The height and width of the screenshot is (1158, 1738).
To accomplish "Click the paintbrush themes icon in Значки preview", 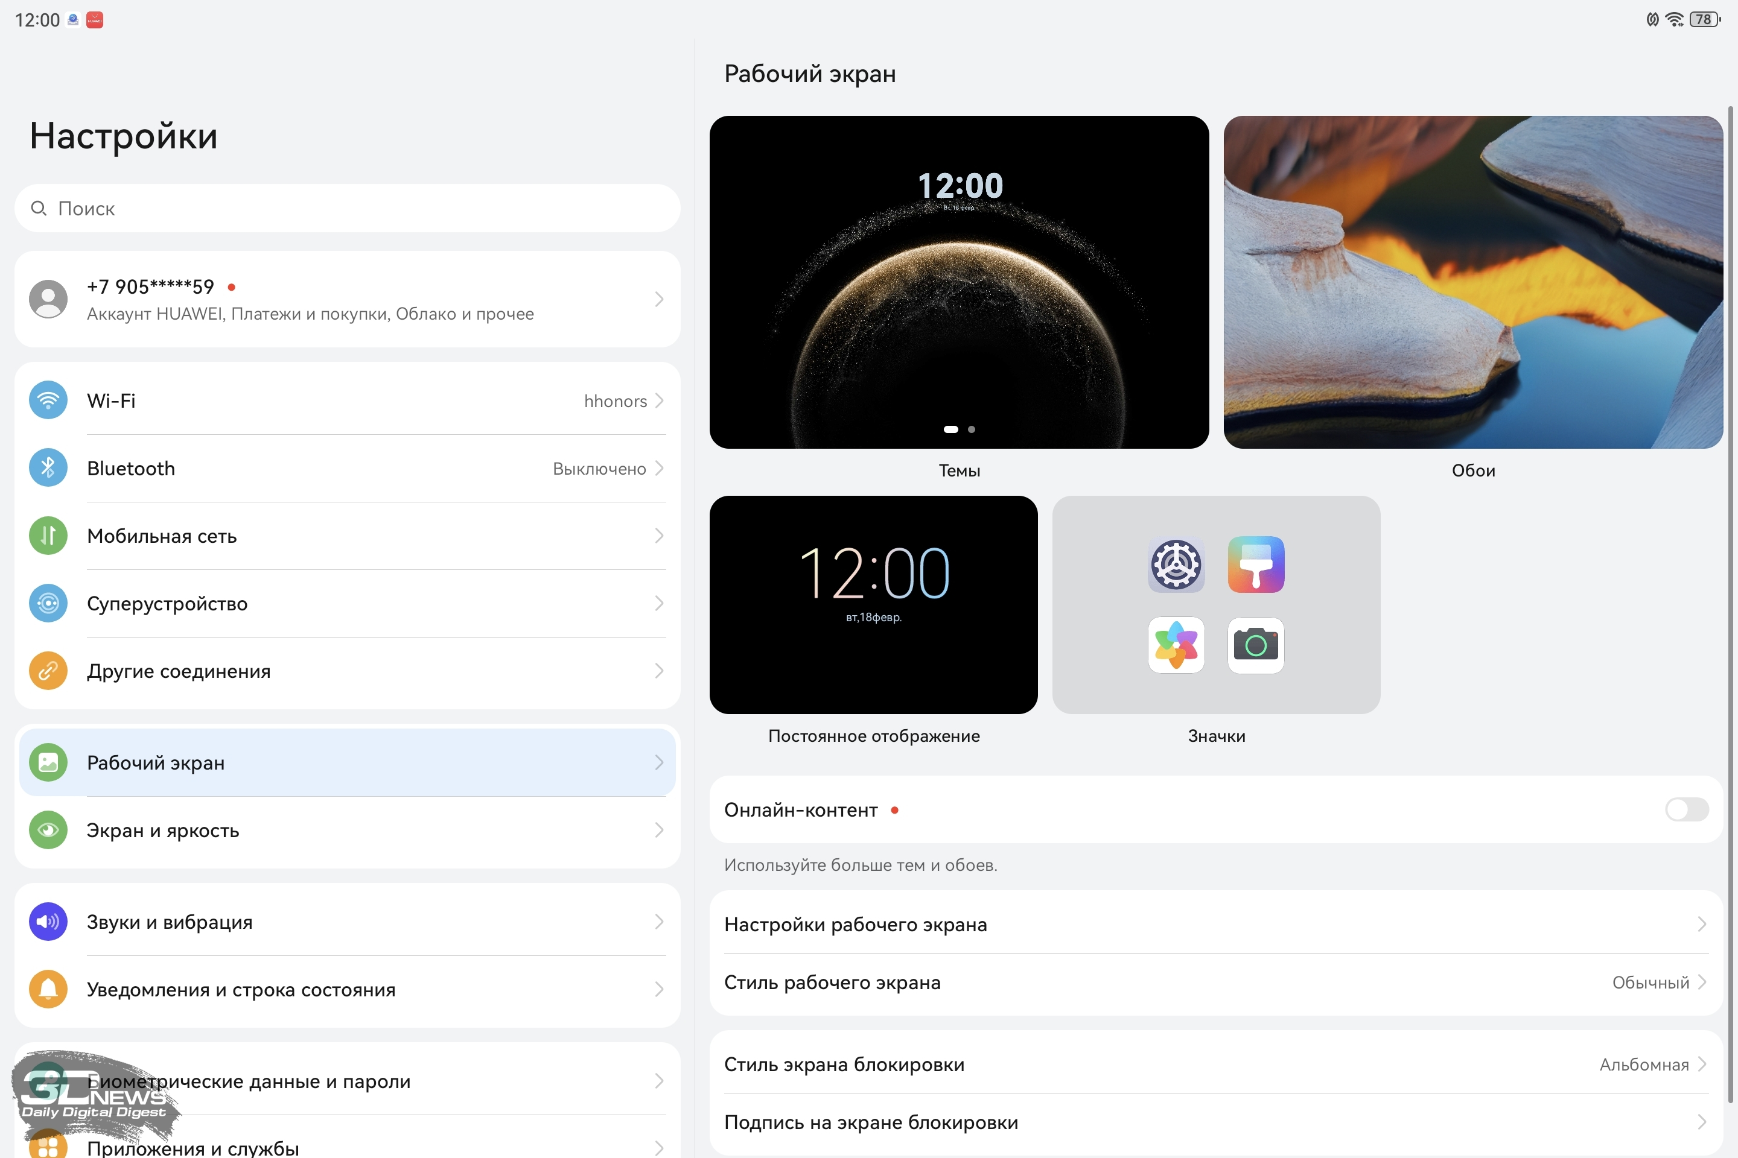I will click(x=1256, y=565).
